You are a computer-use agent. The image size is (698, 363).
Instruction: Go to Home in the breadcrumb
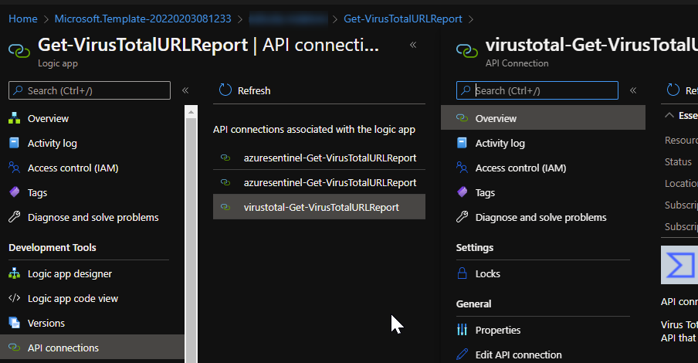[23, 19]
